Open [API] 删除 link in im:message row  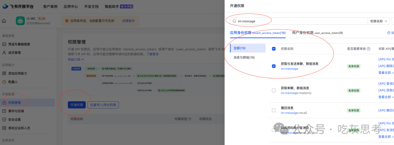(386, 66)
